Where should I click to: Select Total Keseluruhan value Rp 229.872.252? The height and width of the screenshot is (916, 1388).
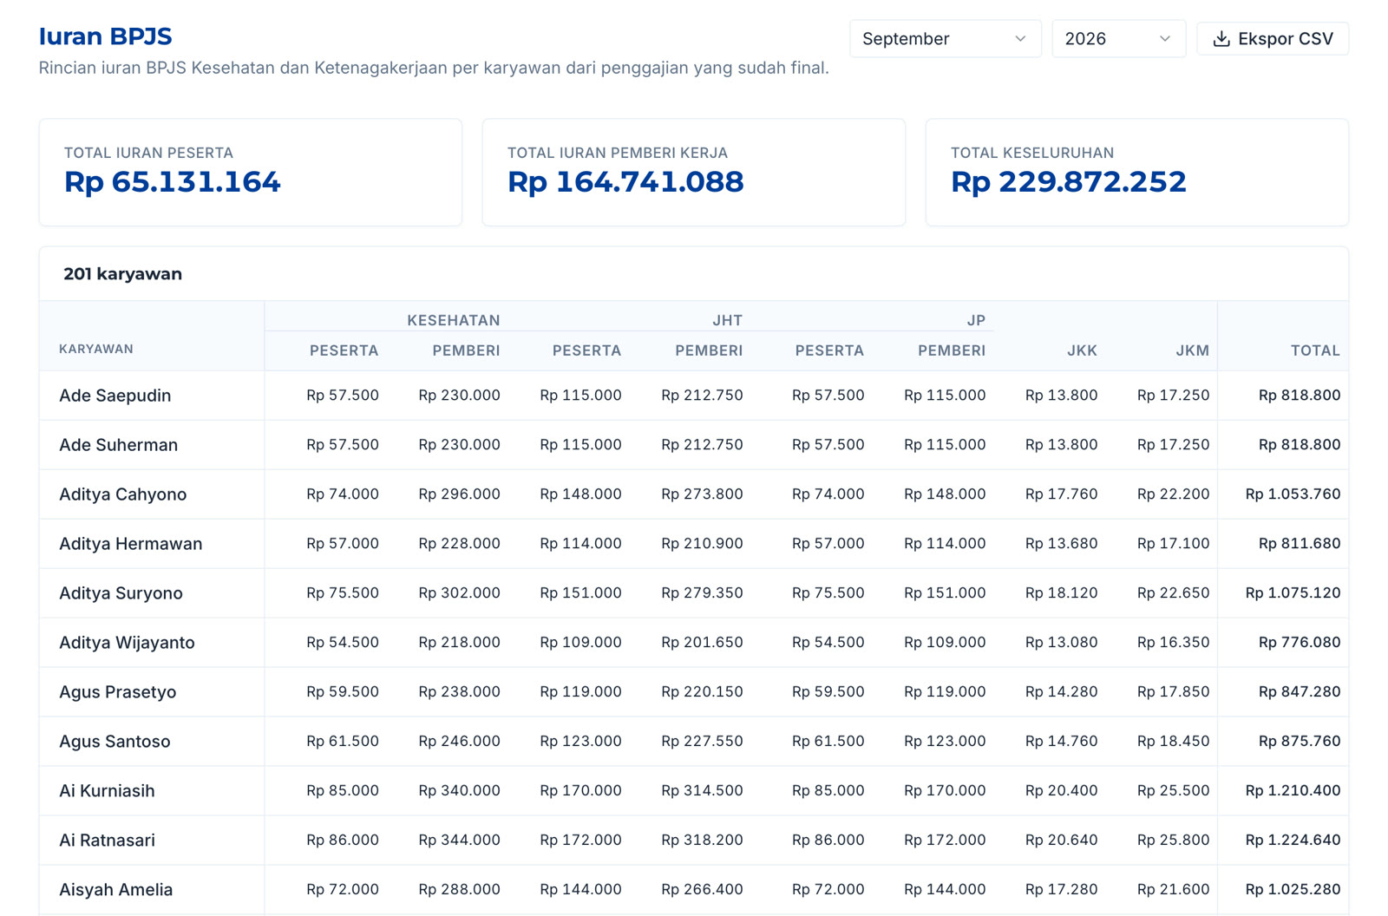click(x=1068, y=182)
